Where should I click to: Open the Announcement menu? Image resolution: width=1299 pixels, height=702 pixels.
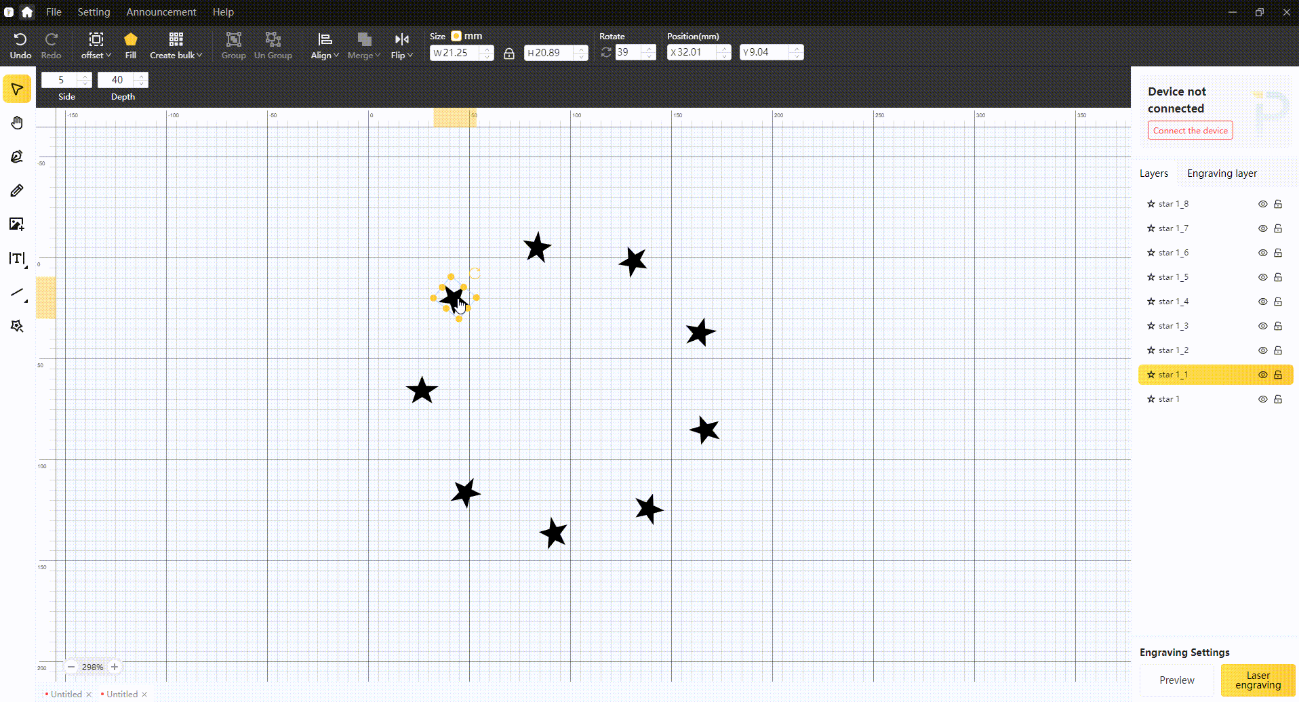tap(161, 12)
